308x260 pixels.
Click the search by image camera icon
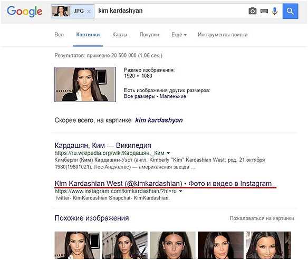(253, 11)
